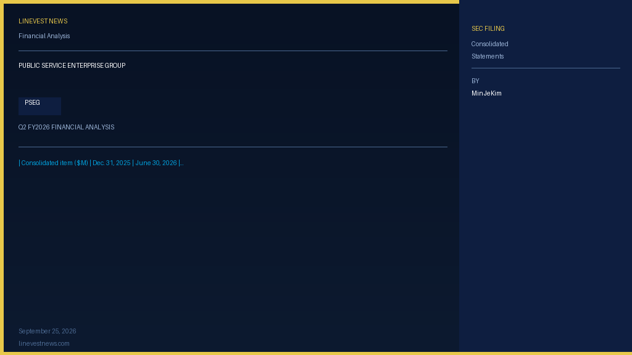Click the BY label
Screen dimensions: 632x355
[476, 81]
